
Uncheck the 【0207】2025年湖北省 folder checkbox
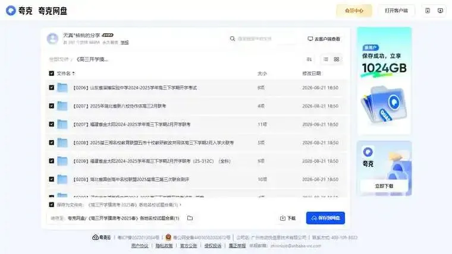point(51,106)
